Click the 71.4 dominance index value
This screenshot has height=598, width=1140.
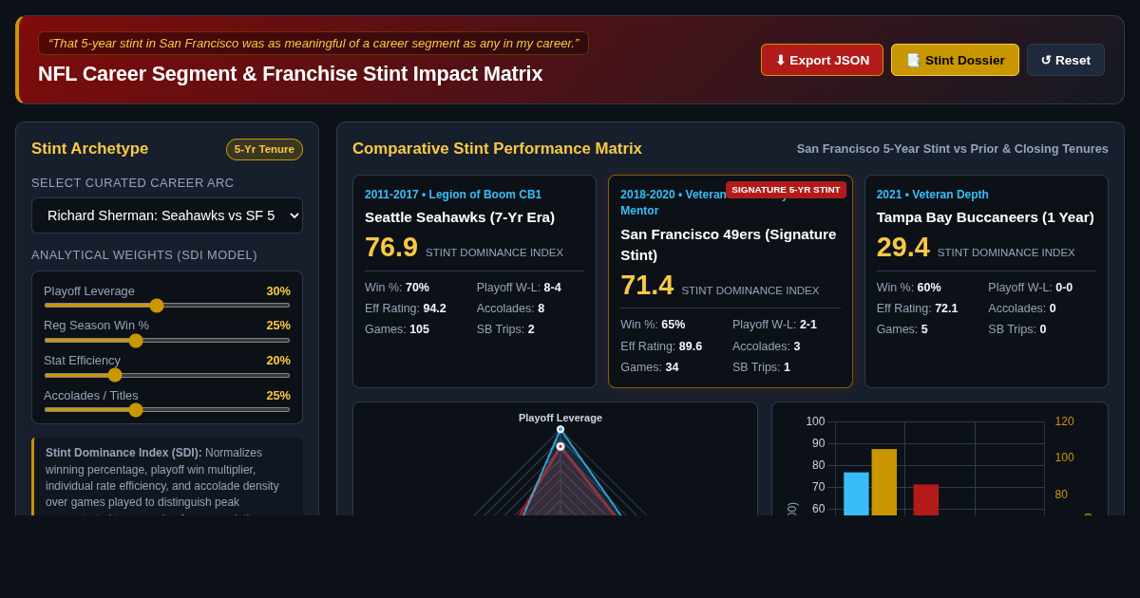click(647, 285)
